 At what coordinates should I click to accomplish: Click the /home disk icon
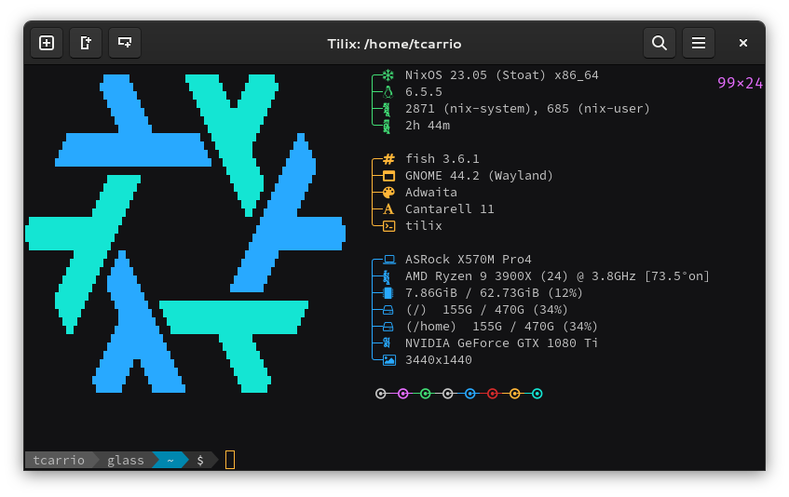coord(388,327)
